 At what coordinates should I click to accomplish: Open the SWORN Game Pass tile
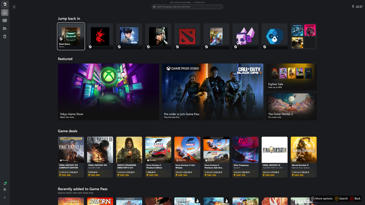(x=100, y=201)
